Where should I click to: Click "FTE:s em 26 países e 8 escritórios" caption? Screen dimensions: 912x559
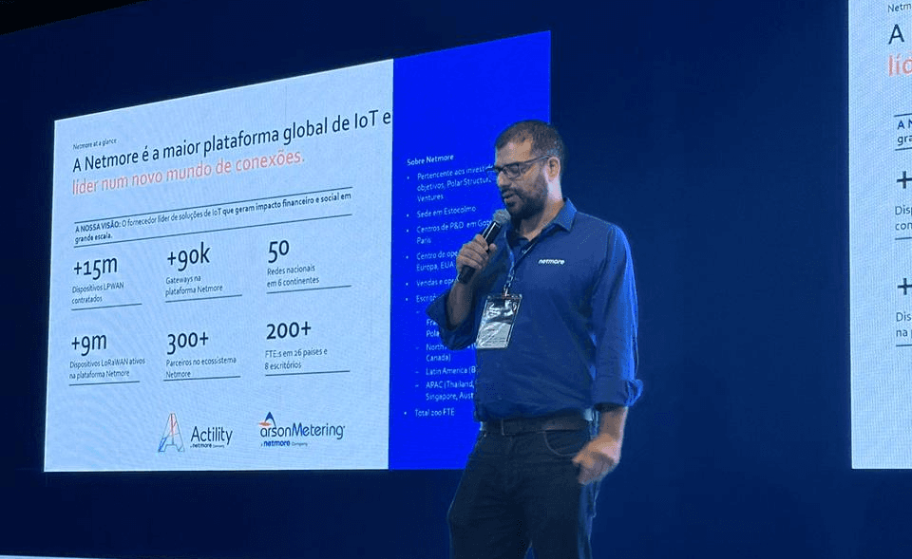click(295, 359)
